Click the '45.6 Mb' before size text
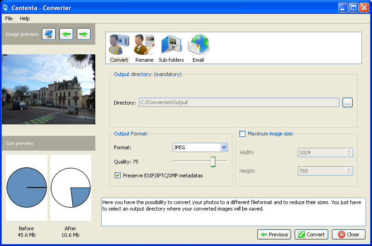Viewport: 372px width, 246px height. (27, 235)
